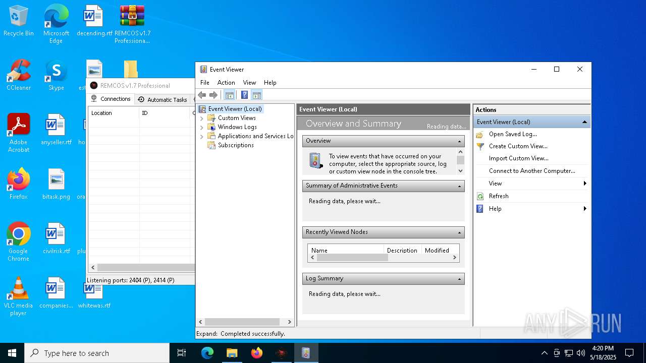Open VLC media player desktop shortcut
Screen dimensions: 646x363
[x=18, y=296]
